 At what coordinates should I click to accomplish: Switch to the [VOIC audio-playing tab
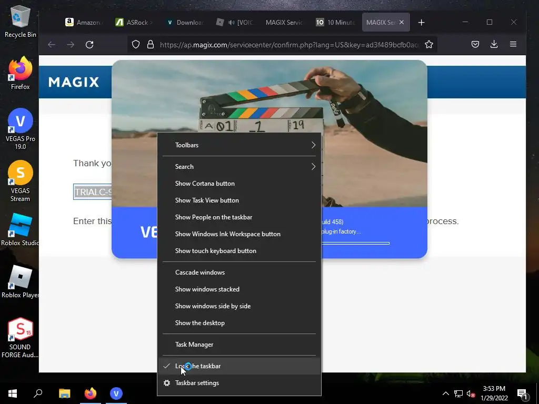[x=235, y=22]
